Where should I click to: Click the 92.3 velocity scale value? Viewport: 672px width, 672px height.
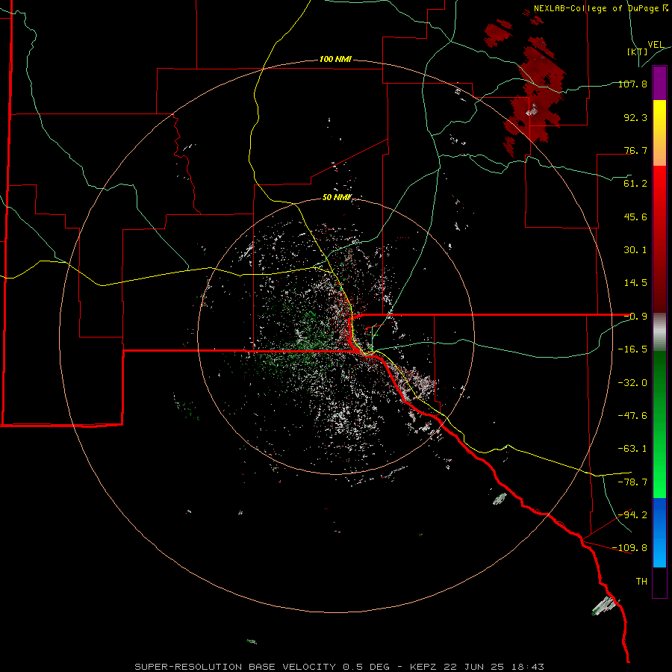tap(635, 117)
